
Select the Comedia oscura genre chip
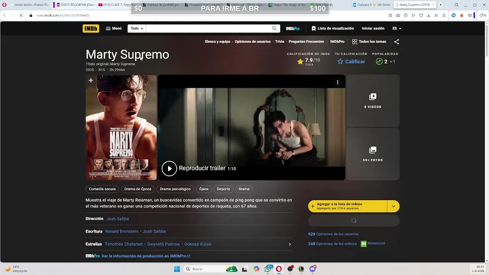tap(102, 189)
